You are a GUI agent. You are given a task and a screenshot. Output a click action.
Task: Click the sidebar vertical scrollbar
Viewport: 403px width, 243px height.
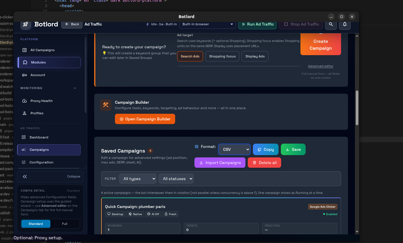[85, 75]
